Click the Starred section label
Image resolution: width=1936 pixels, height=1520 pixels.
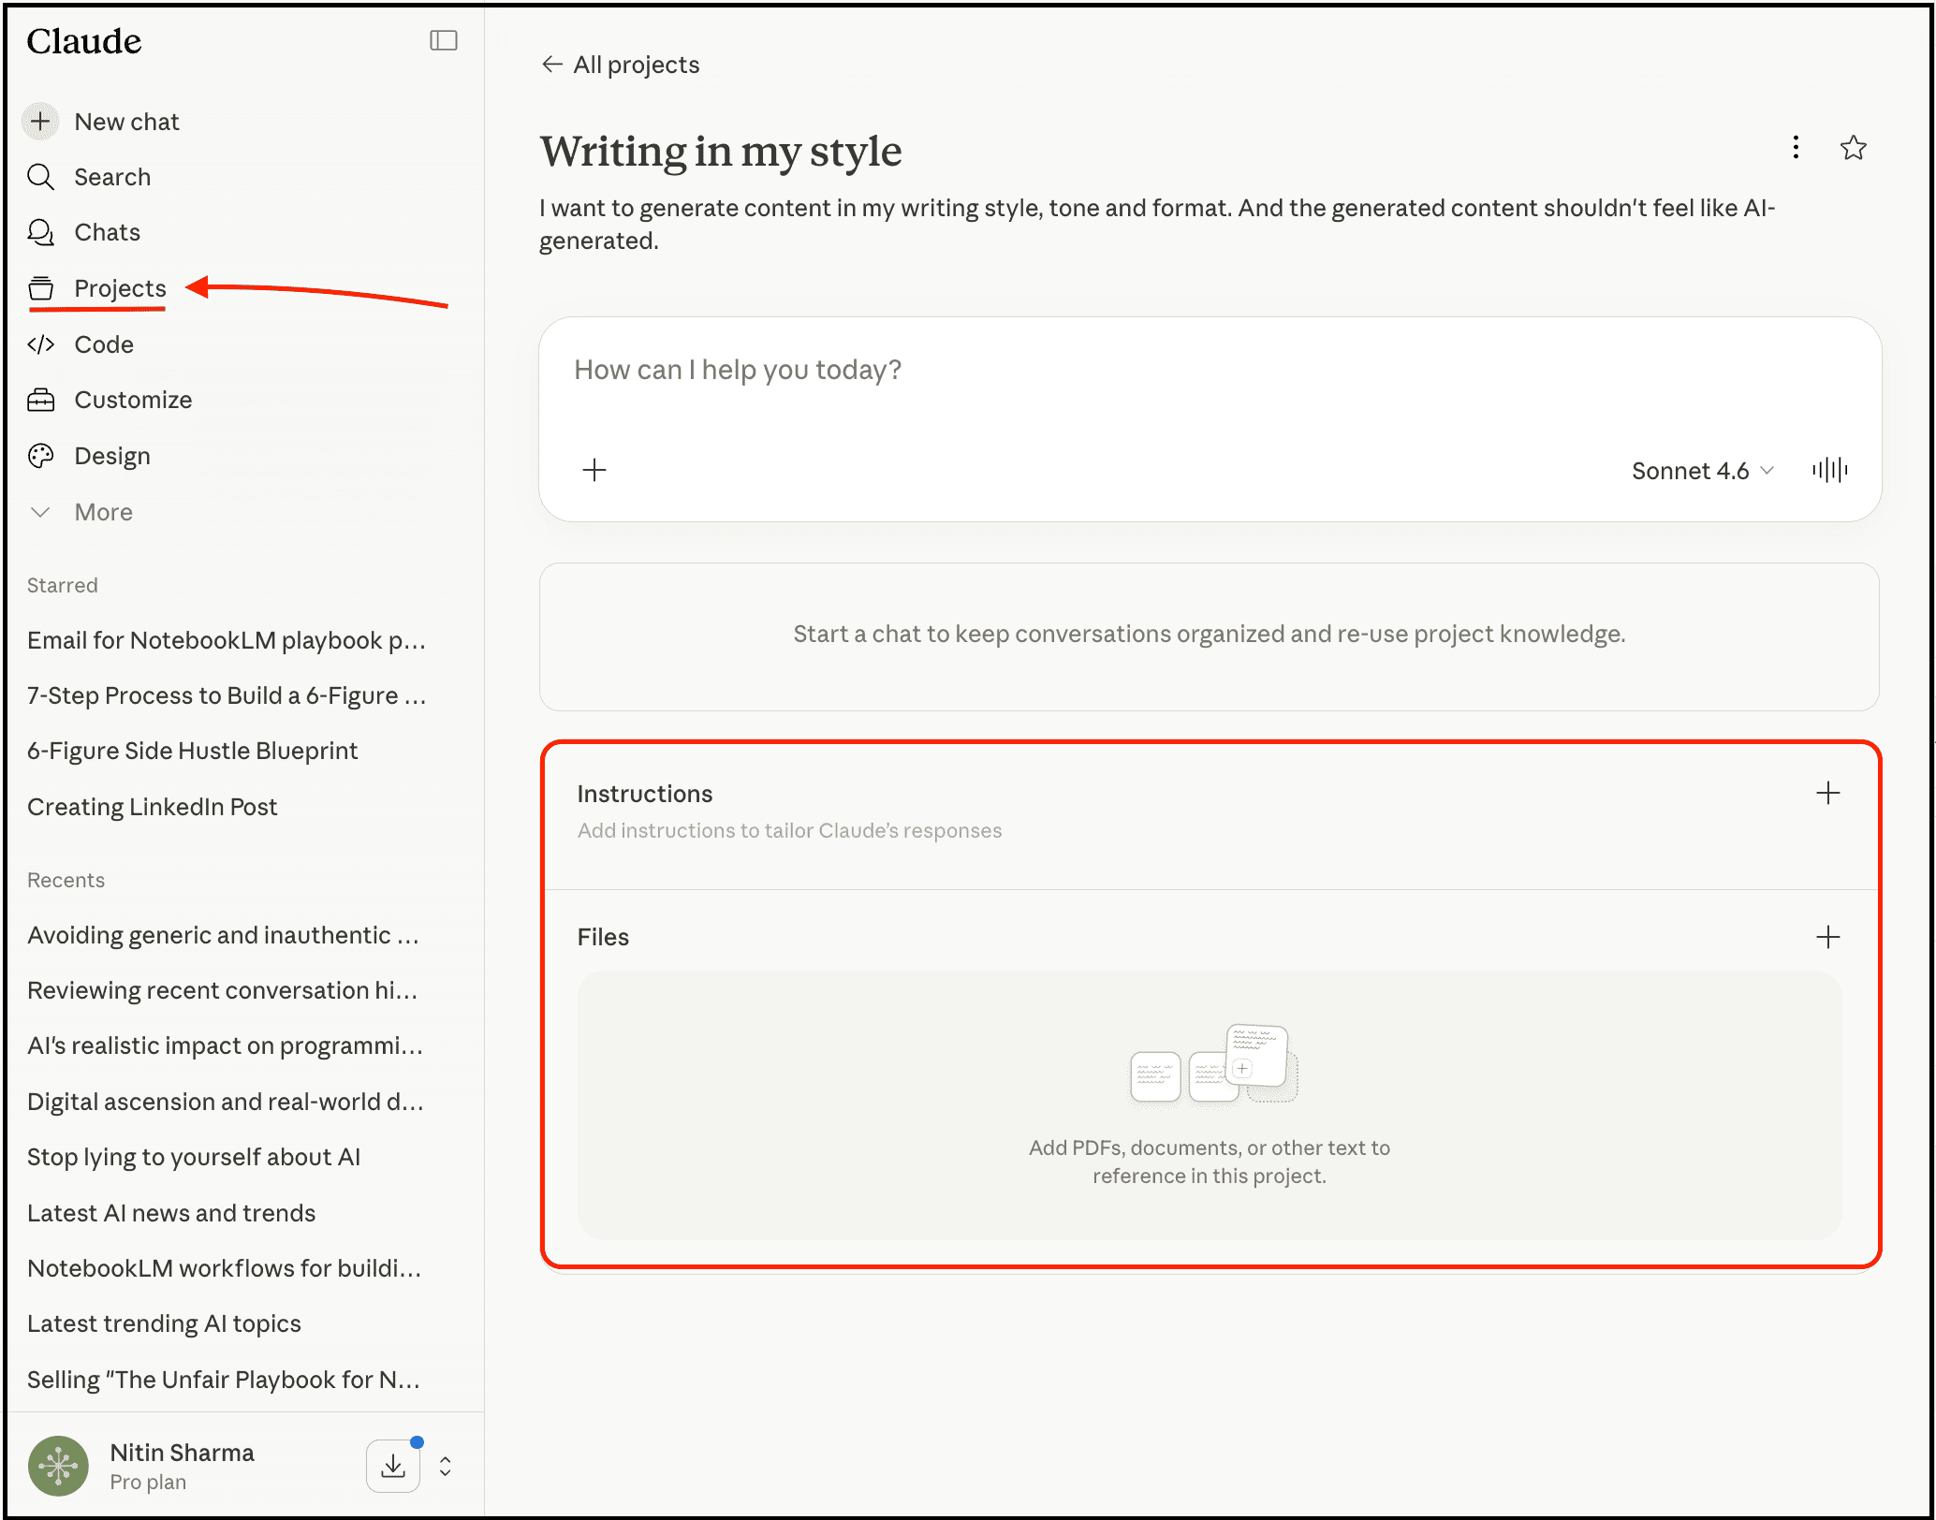click(x=62, y=585)
